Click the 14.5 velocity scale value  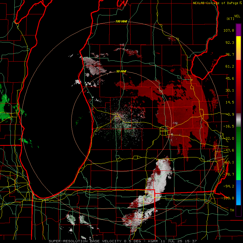tap(230, 102)
